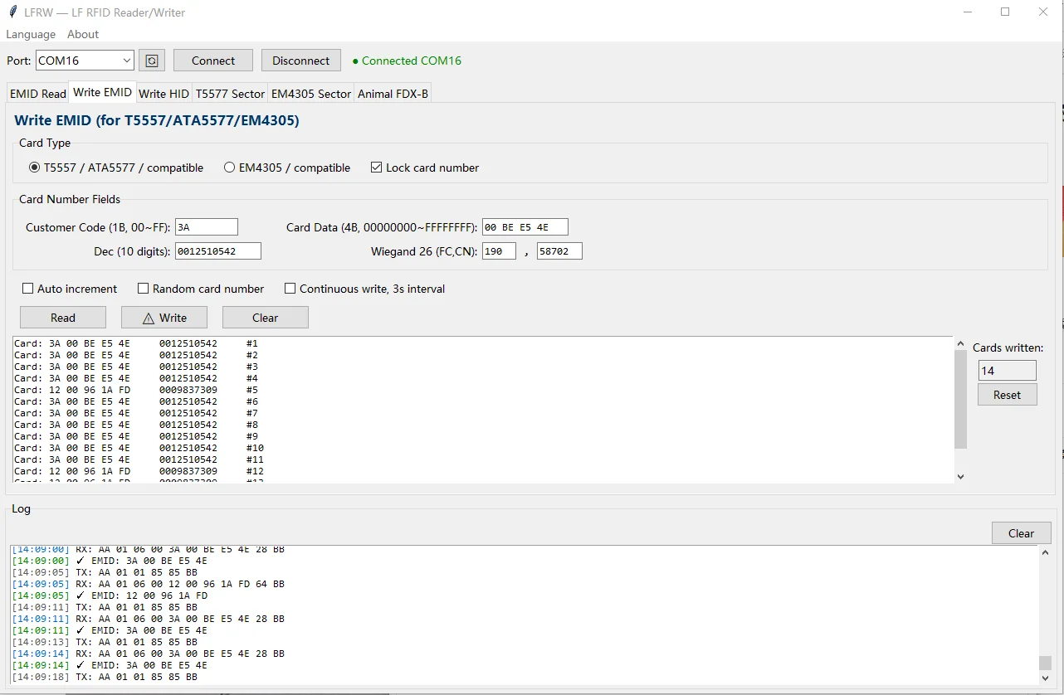Click the refresh ports icon button

pos(152,61)
